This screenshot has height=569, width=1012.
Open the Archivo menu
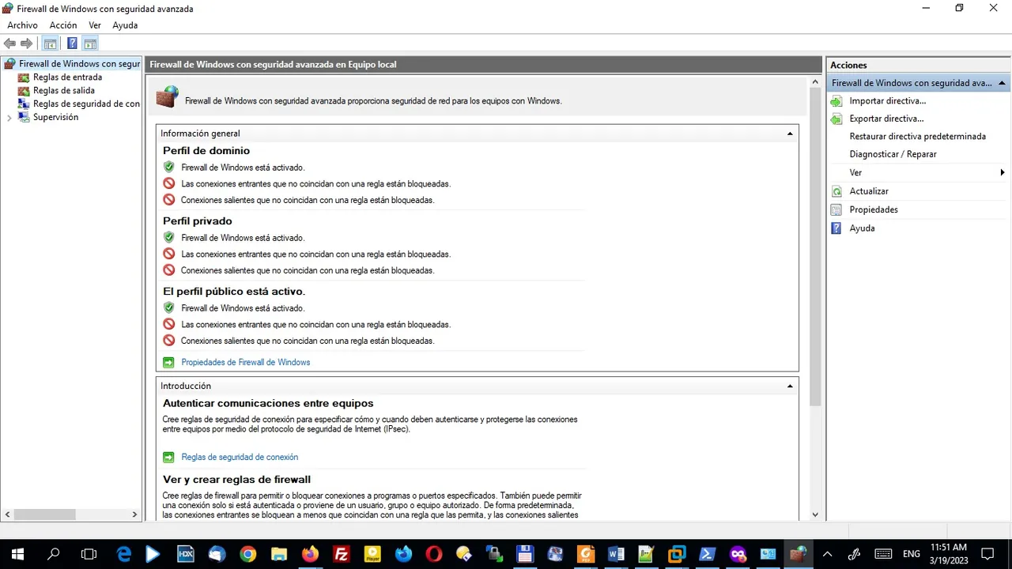[x=22, y=25]
